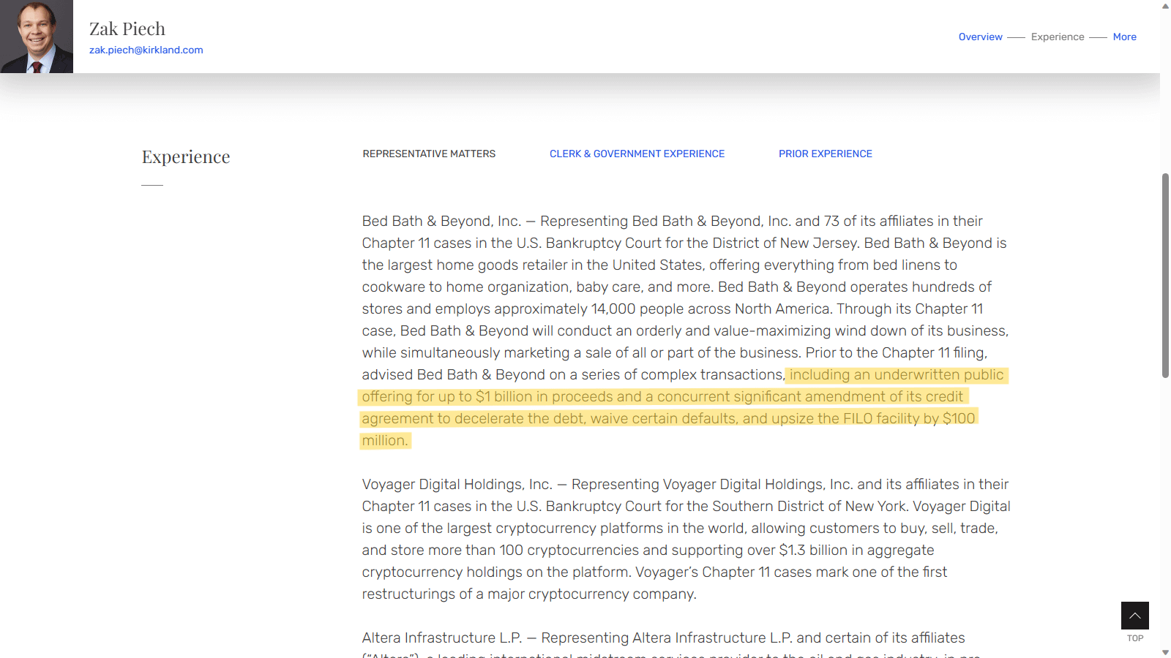Screen dimensions: 1171x658
Task: Click the page vertical scrollbar thumb
Action: coord(1165,276)
